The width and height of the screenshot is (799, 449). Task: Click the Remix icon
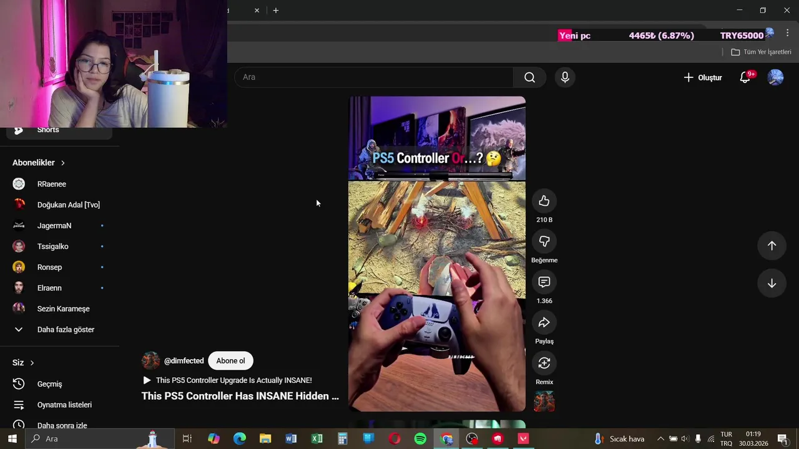pyautogui.click(x=544, y=363)
